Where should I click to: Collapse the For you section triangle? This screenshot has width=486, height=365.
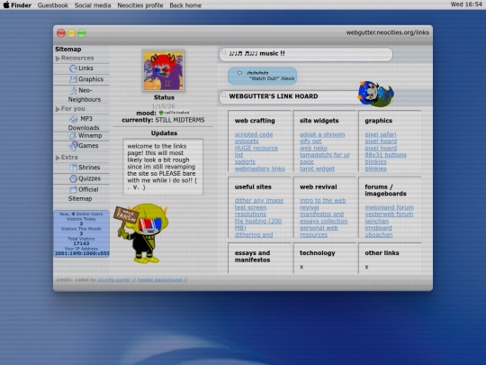click(x=58, y=109)
